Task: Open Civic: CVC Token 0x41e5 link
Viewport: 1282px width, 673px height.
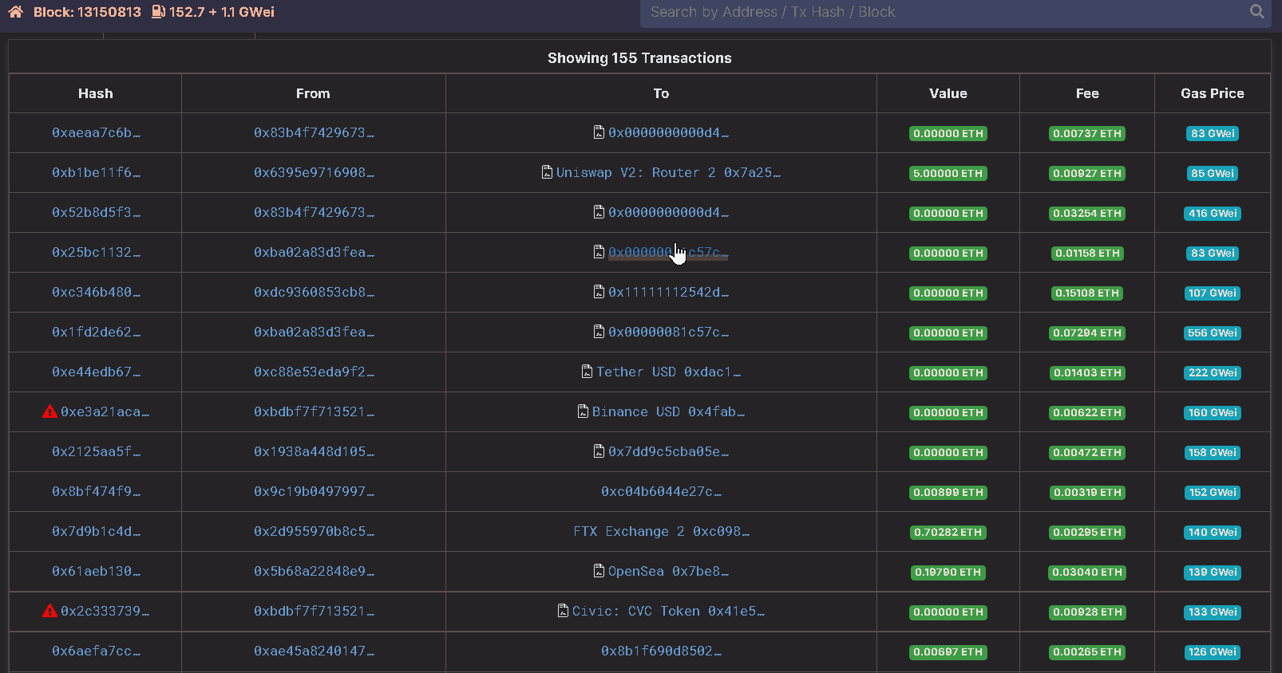Action: pos(668,612)
